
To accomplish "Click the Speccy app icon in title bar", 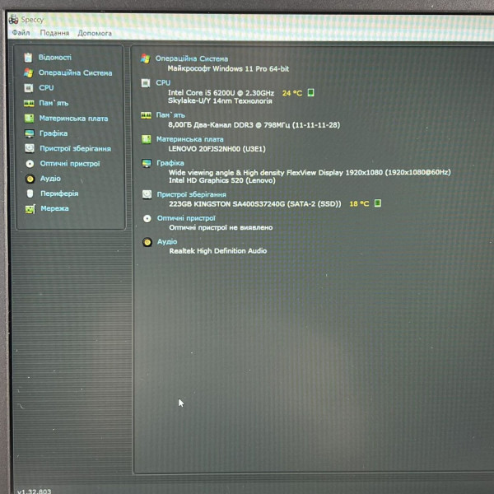I will point(13,20).
